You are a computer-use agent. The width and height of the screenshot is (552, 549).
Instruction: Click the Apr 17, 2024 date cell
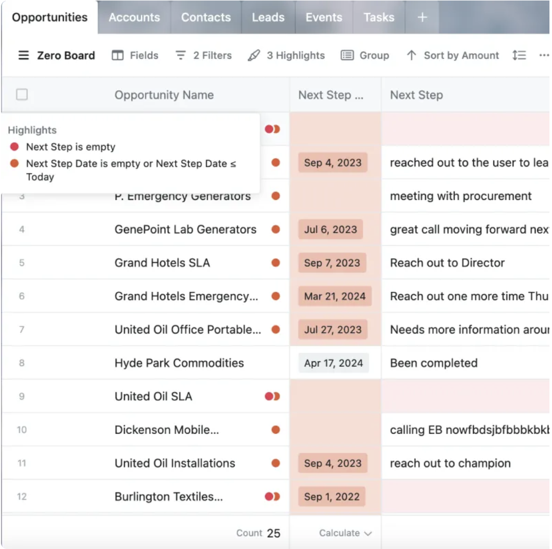click(333, 363)
